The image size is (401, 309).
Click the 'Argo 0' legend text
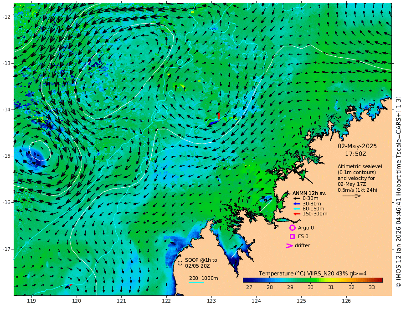coord(306,228)
